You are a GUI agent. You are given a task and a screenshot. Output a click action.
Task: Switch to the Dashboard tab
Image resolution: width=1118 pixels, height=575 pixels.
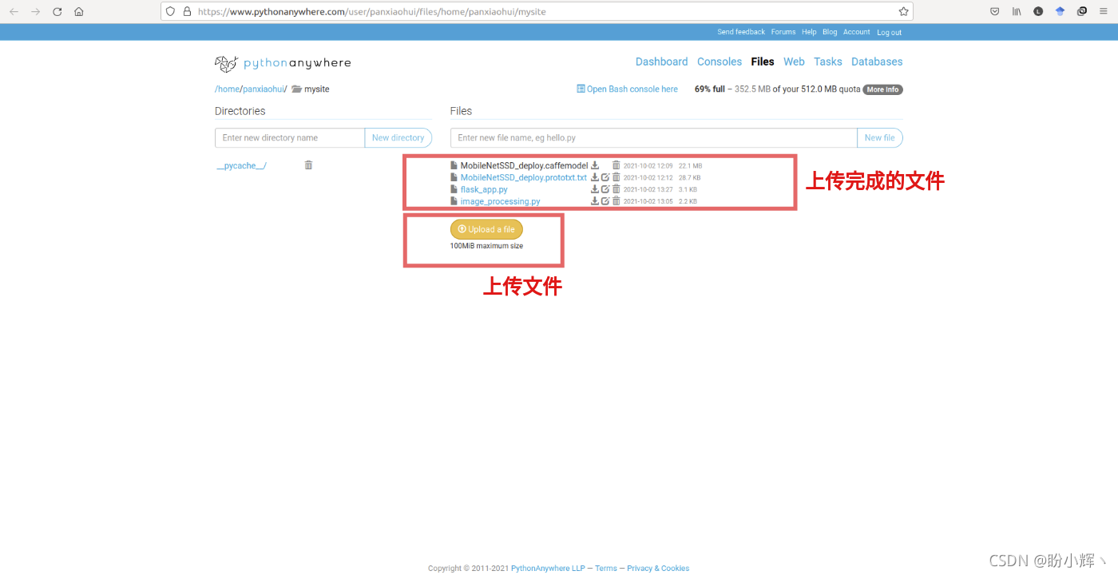click(x=661, y=61)
